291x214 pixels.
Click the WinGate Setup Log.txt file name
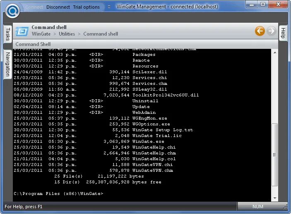coord(163,130)
